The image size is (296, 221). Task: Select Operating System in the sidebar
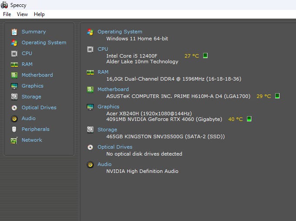pos(44,42)
